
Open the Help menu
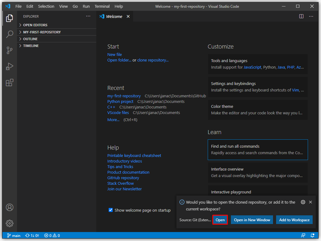pos(119,6)
